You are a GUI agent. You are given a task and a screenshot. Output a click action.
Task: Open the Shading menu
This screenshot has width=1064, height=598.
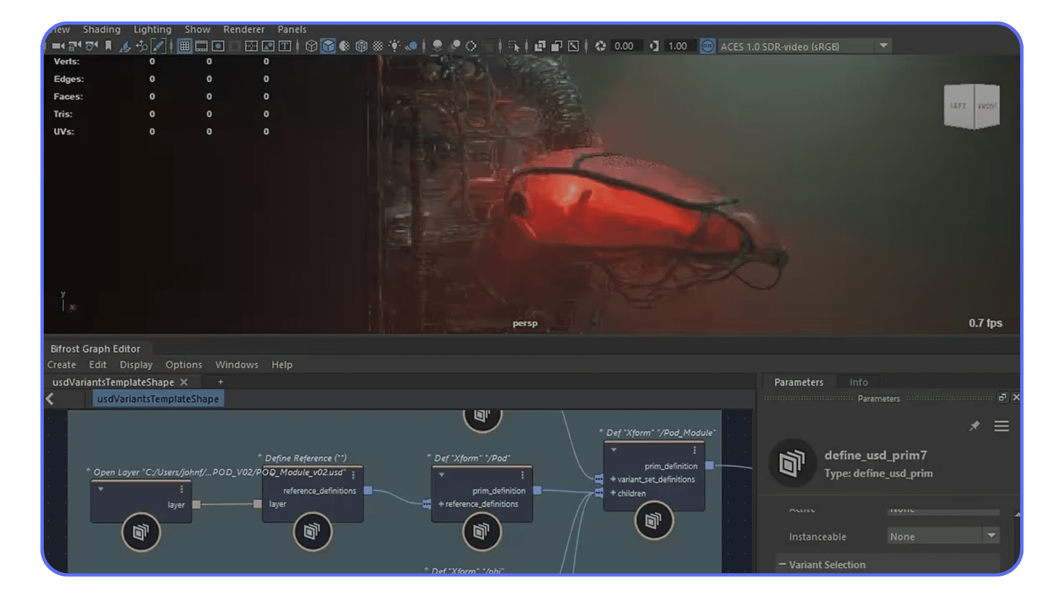tap(101, 29)
